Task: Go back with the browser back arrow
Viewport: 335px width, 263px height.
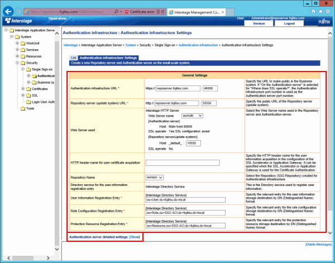Action: coord(8,12)
